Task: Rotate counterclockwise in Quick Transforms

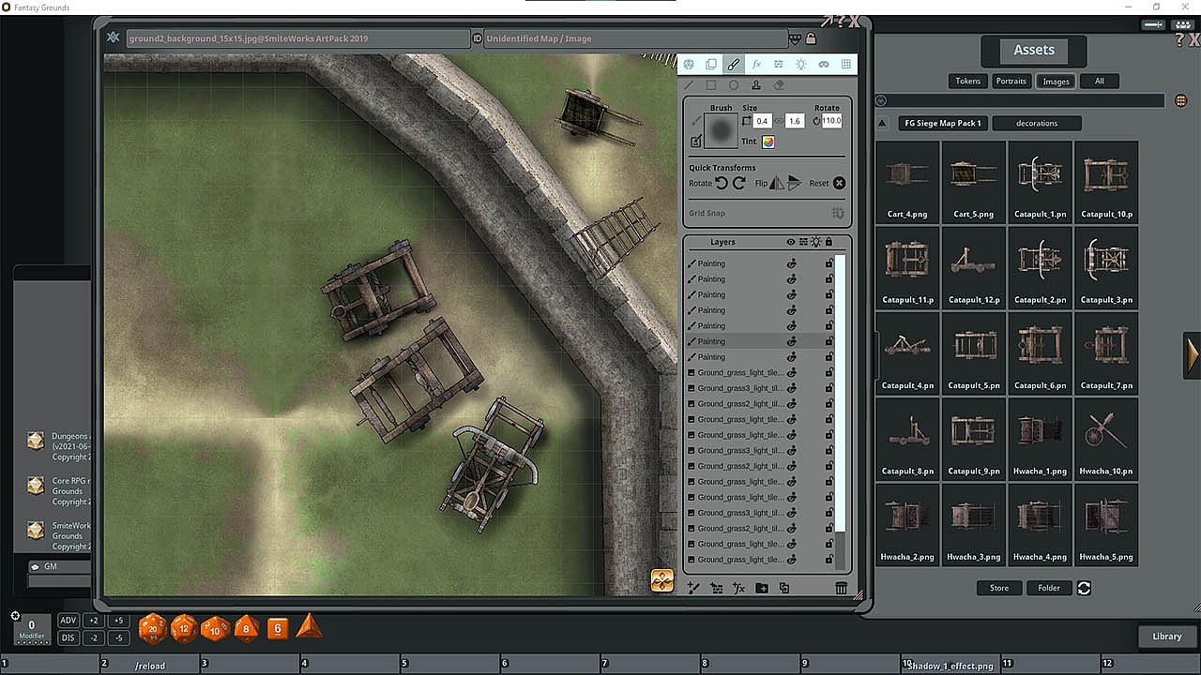Action: coord(722,183)
